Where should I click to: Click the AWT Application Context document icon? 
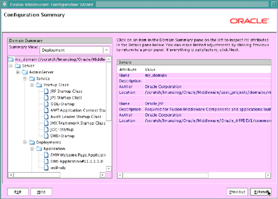coord(46,111)
